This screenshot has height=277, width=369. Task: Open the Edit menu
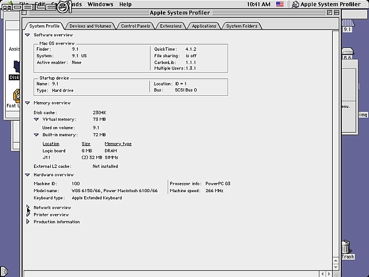(x=40, y=4)
